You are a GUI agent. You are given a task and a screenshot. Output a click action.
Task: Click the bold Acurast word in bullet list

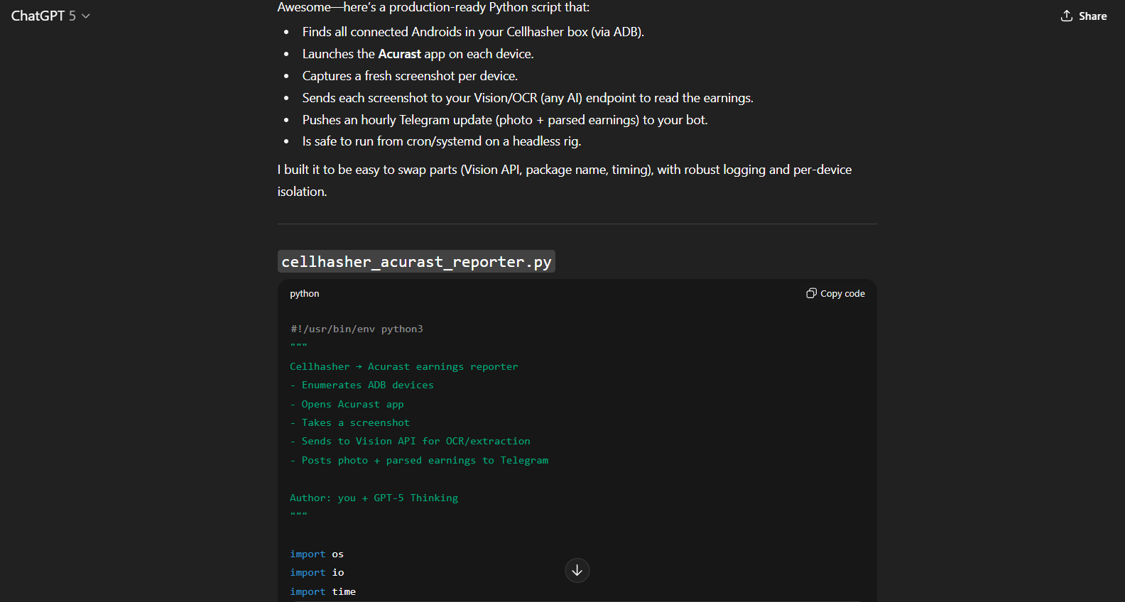(x=399, y=54)
